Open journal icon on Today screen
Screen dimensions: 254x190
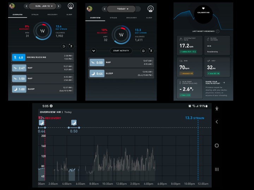tap(143, 51)
